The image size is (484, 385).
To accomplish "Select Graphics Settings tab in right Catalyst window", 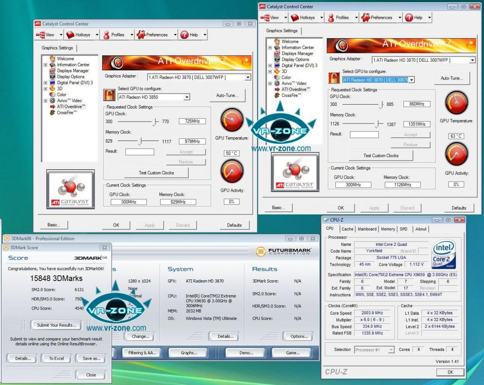I will pos(282,31).
